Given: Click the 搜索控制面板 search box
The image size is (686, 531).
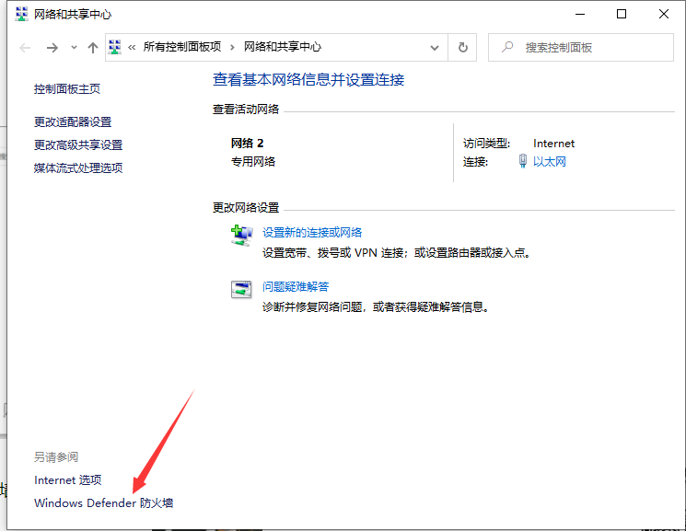Looking at the screenshot, I should (x=589, y=47).
